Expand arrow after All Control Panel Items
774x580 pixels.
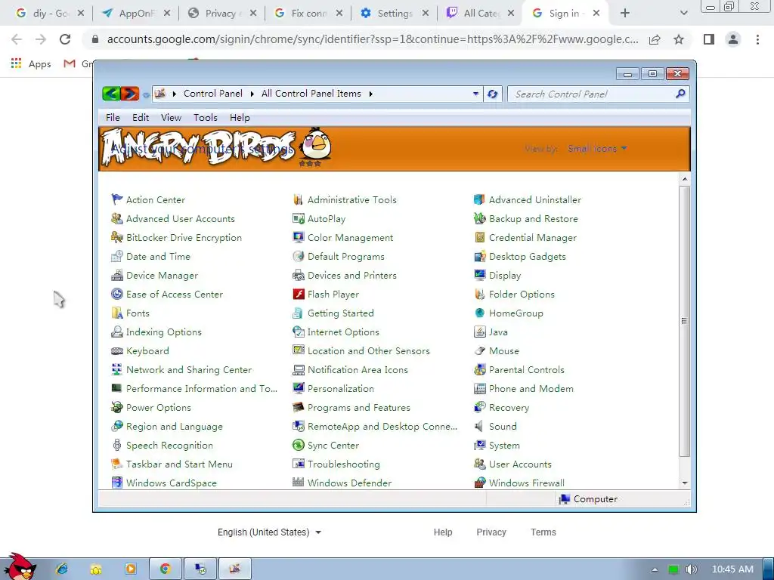coord(370,94)
